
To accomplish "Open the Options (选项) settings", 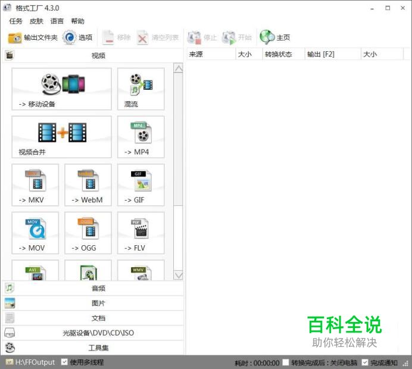I will (x=77, y=37).
